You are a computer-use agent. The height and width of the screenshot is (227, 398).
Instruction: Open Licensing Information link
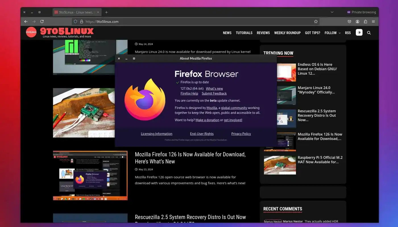point(157,134)
